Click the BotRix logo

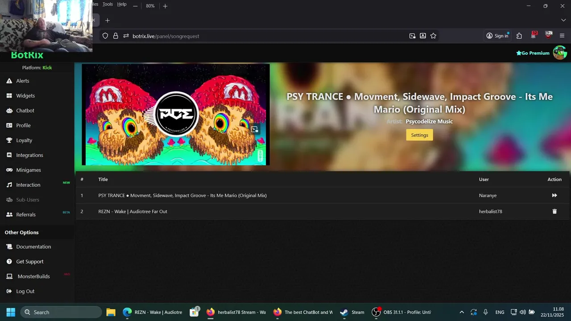click(27, 55)
